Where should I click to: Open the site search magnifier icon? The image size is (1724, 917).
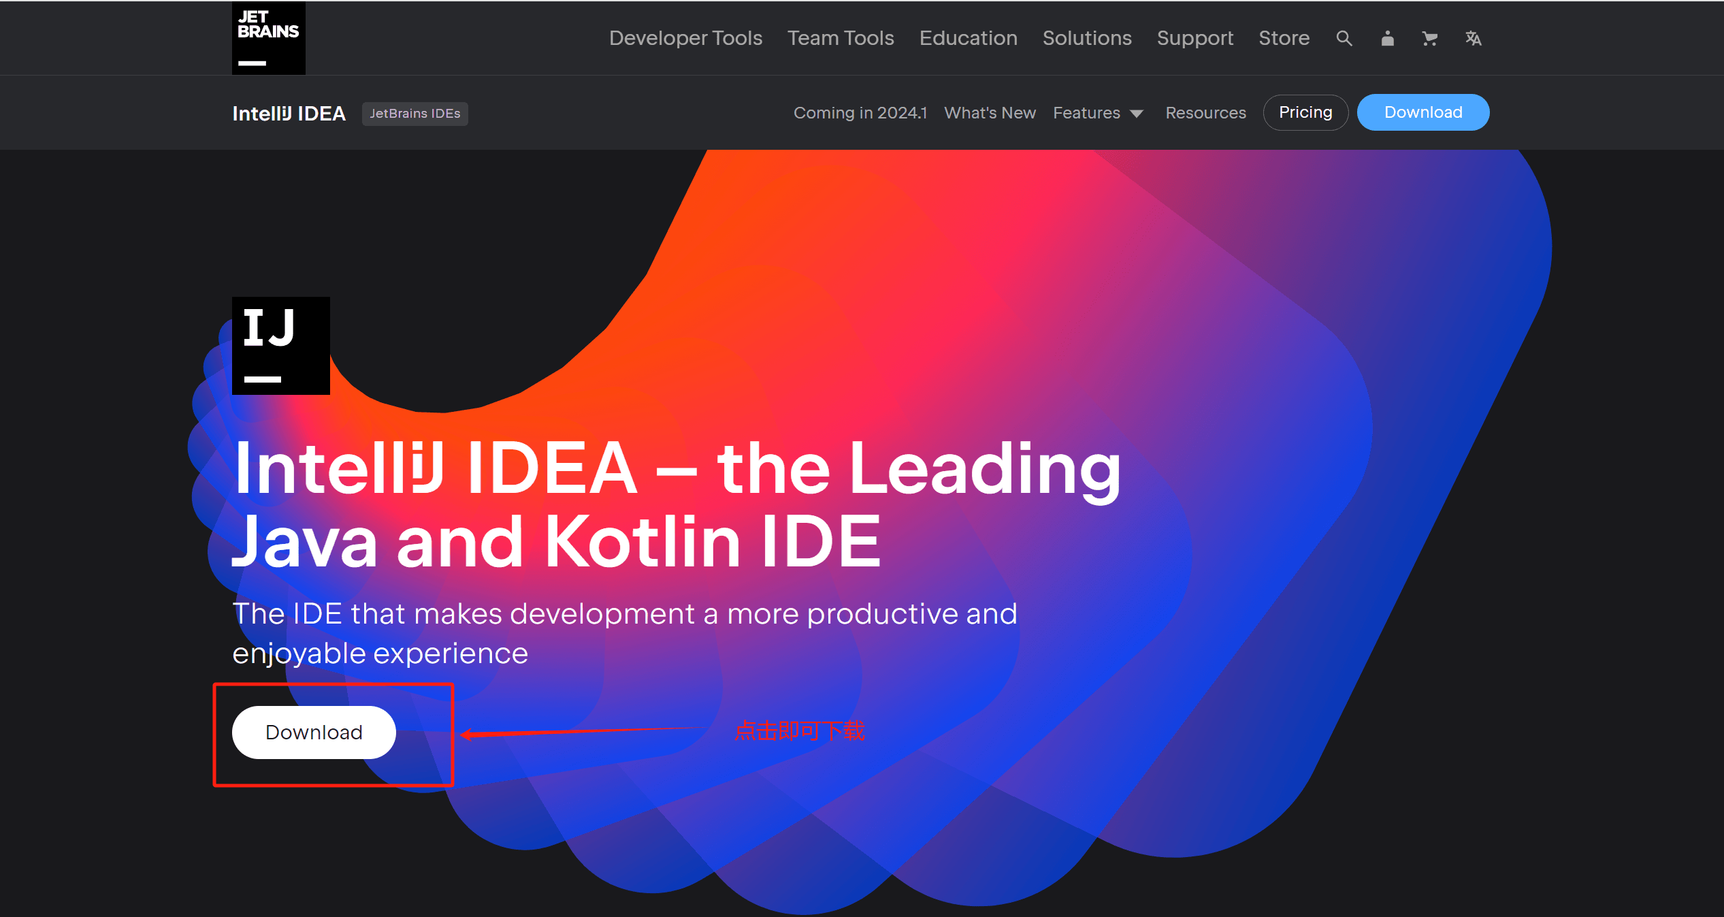click(1344, 39)
